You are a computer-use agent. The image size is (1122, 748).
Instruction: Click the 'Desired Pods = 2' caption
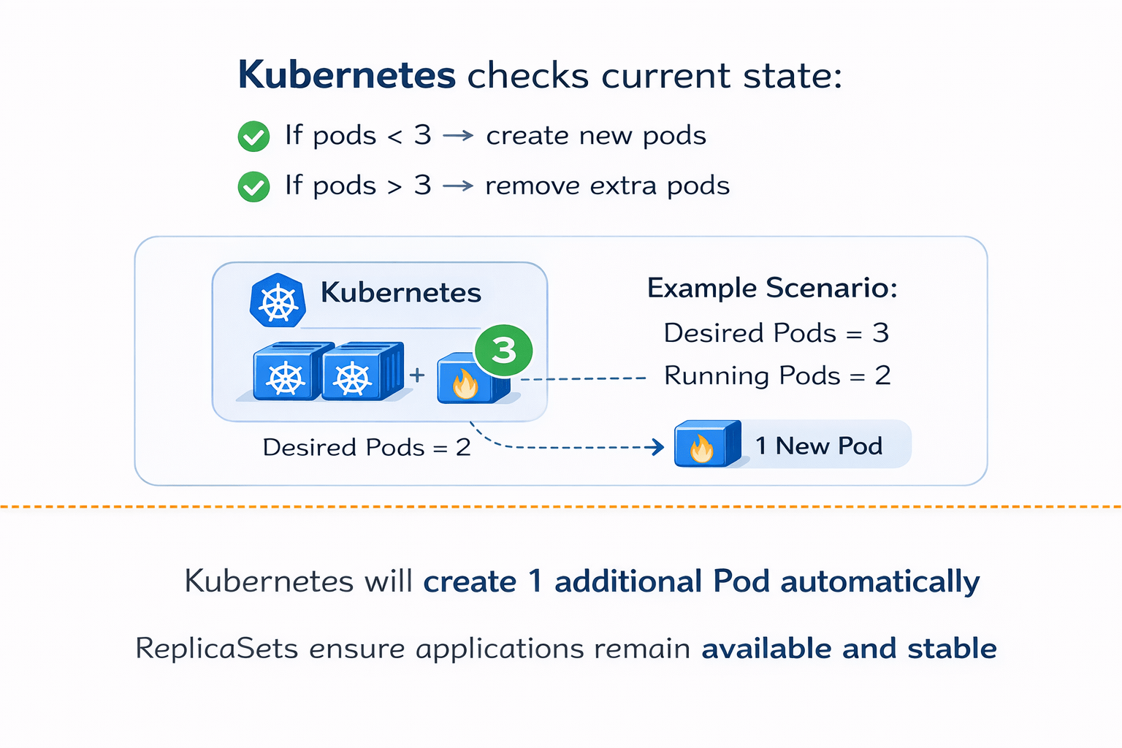coord(367,447)
